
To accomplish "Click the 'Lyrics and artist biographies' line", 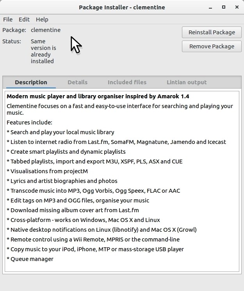I will pos(62,181).
